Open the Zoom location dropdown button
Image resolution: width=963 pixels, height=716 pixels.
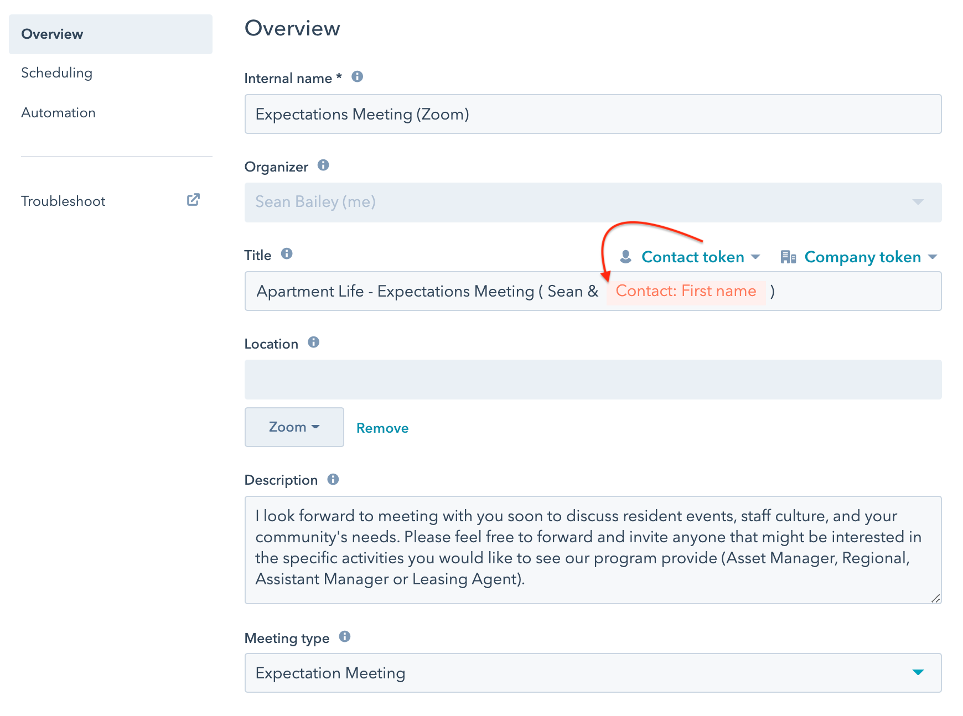pyautogui.click(x=294, y=427)
